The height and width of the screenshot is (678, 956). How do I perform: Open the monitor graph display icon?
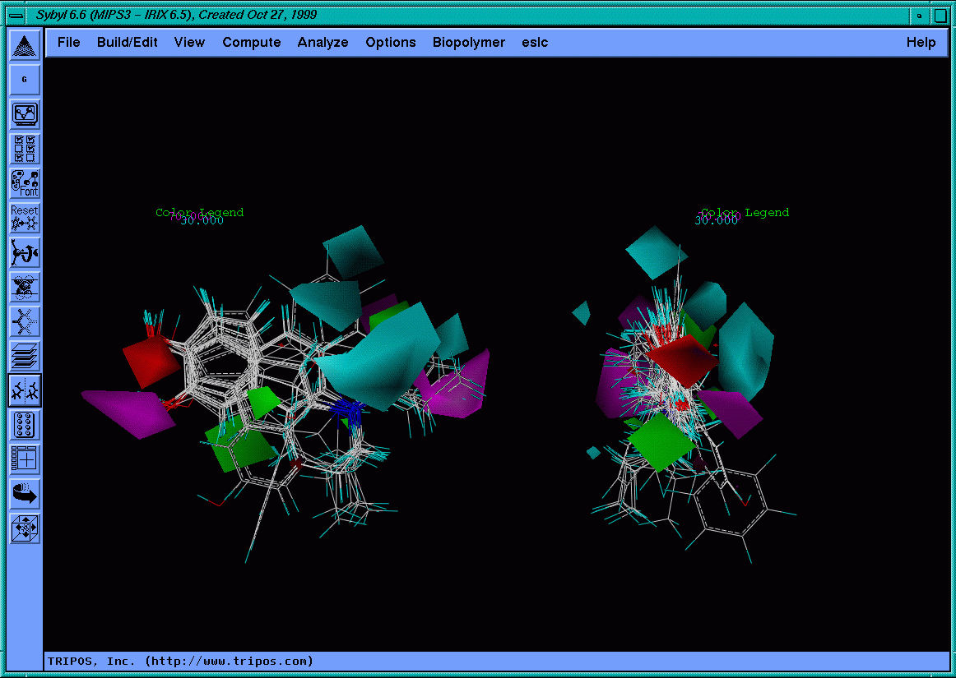point(25,114)
